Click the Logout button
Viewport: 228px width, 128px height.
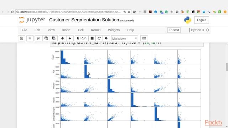[202, 20]
